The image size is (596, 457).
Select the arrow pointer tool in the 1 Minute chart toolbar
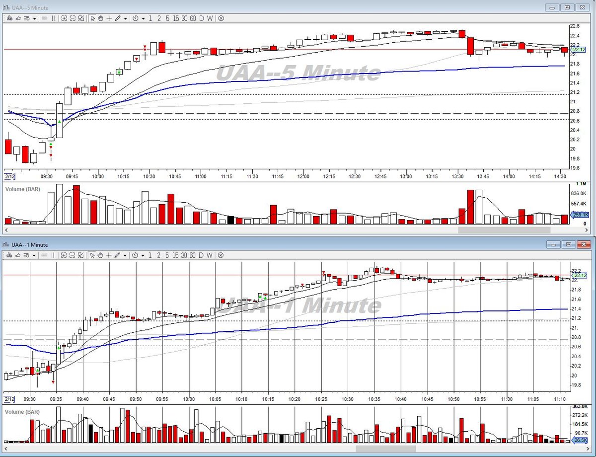pyautogui.click(x=92, y=255)
